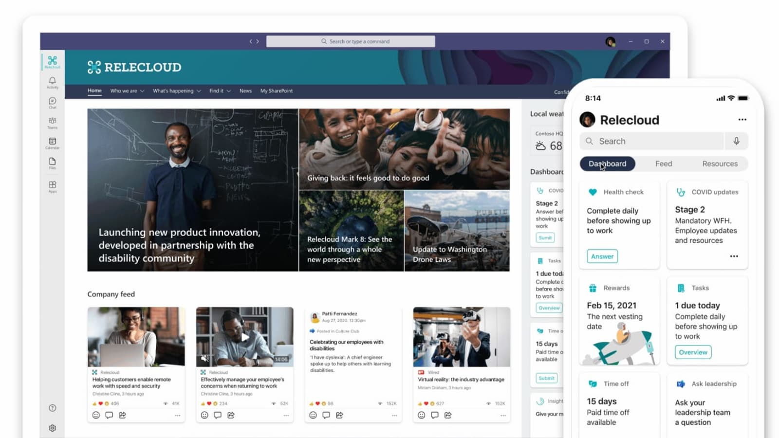Click the Search or type a command box
The width and height of the screenshot is (779, 438).
(x=351, y=41)
